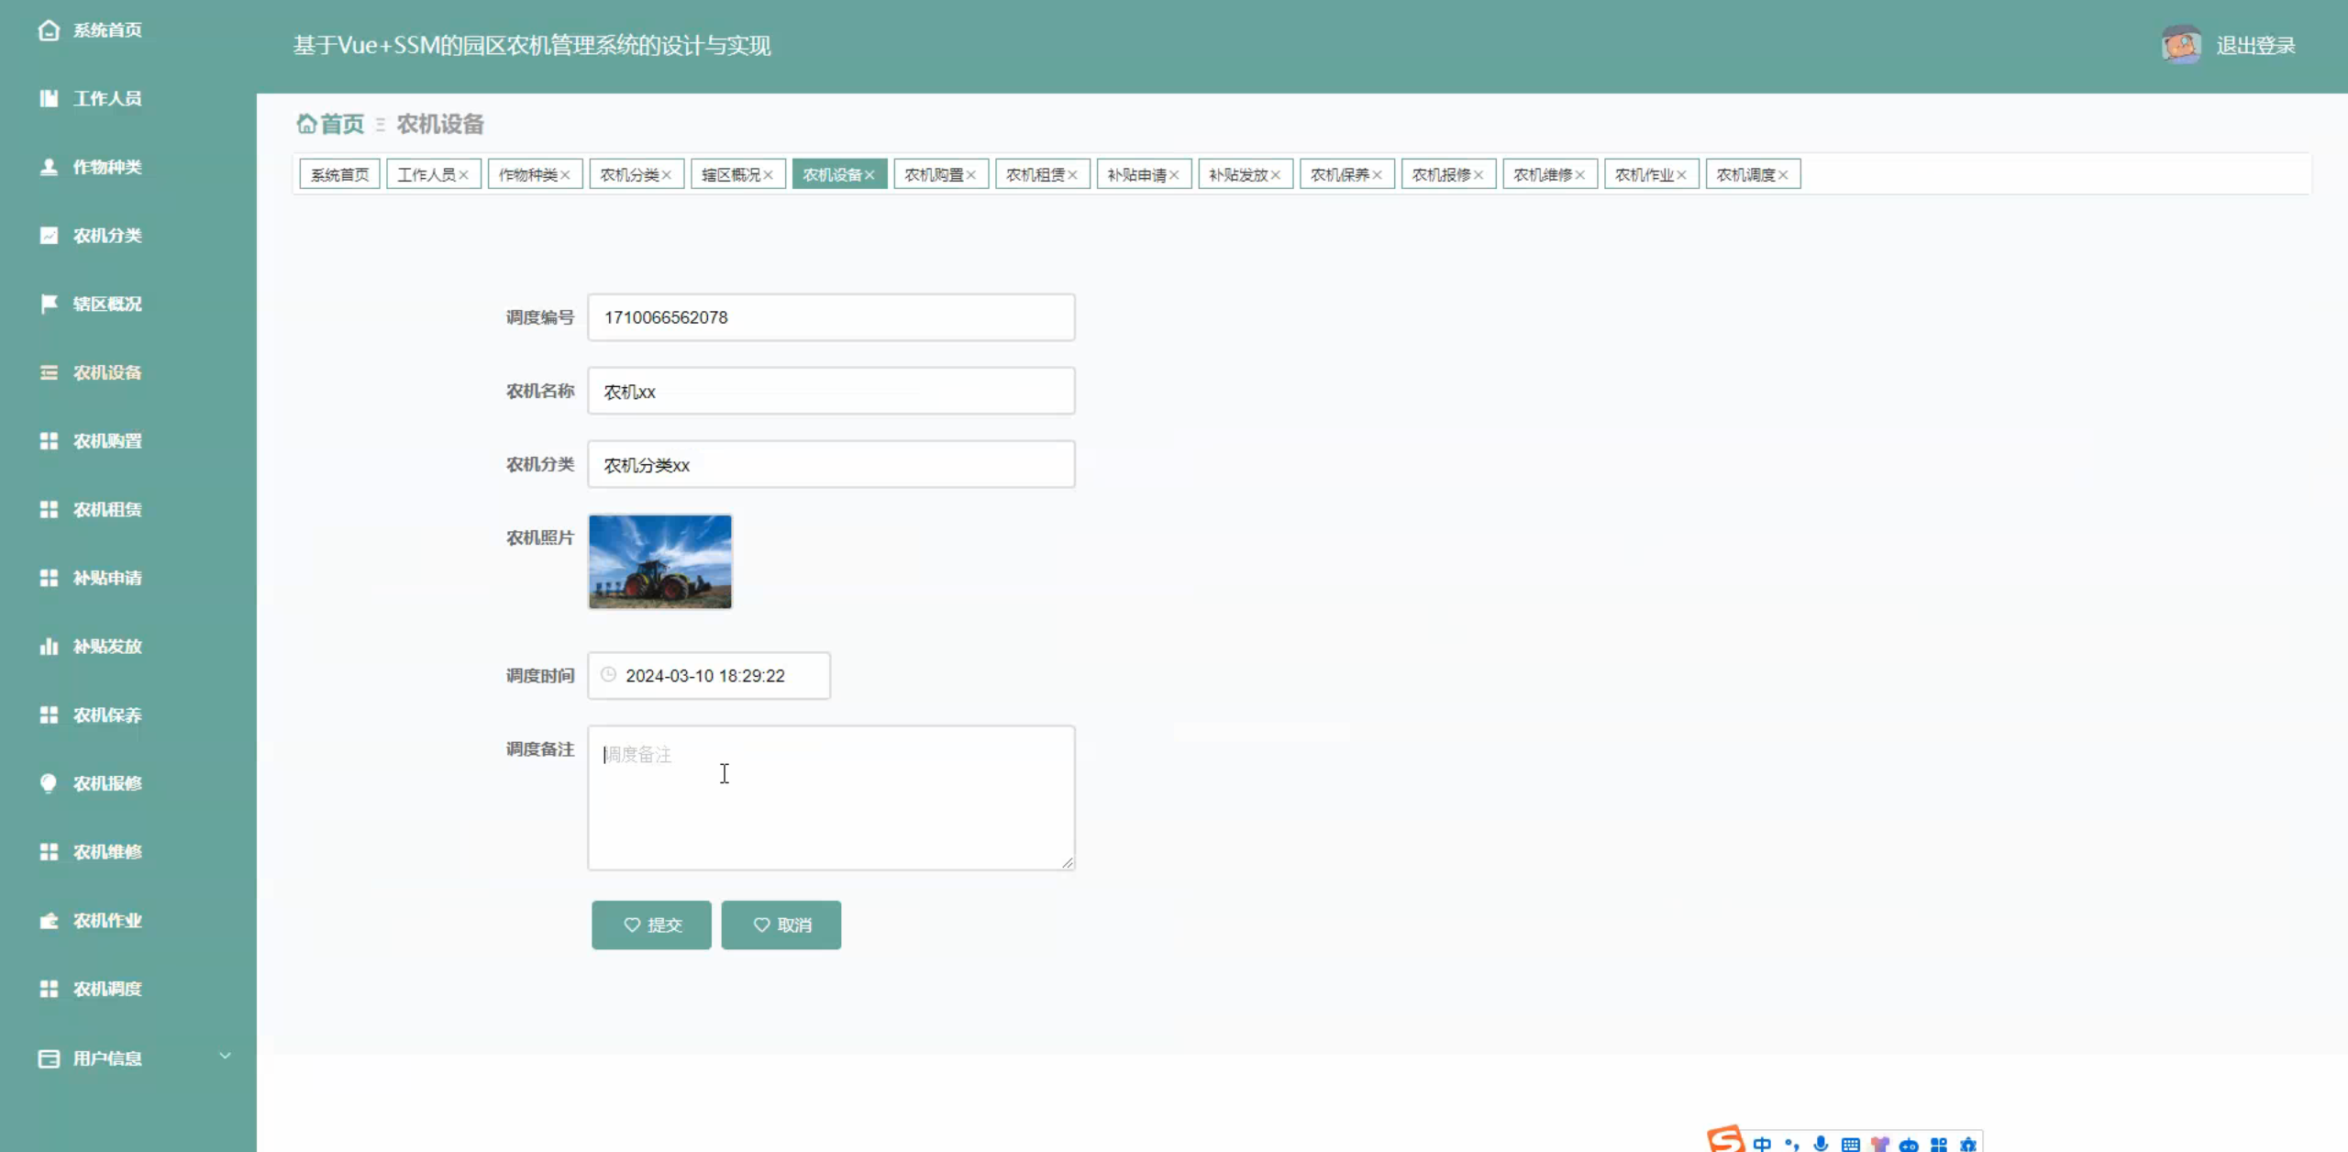Screen dimensions: 2348x1152
Task: Expand the 用户信息 sidebar submenu arrow
Action: [x=225, y=1057]
